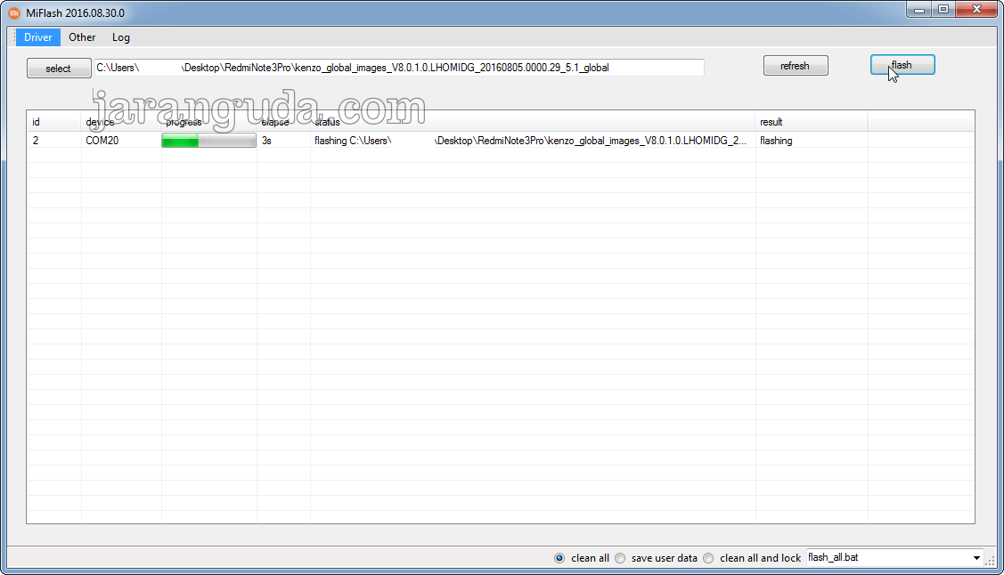Open the Log menu
The height and width of the screenshot is (575, 1004).
point(121,37)
